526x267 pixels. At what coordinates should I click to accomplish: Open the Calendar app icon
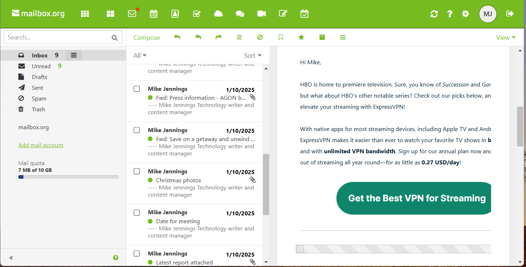coord(154,14)
